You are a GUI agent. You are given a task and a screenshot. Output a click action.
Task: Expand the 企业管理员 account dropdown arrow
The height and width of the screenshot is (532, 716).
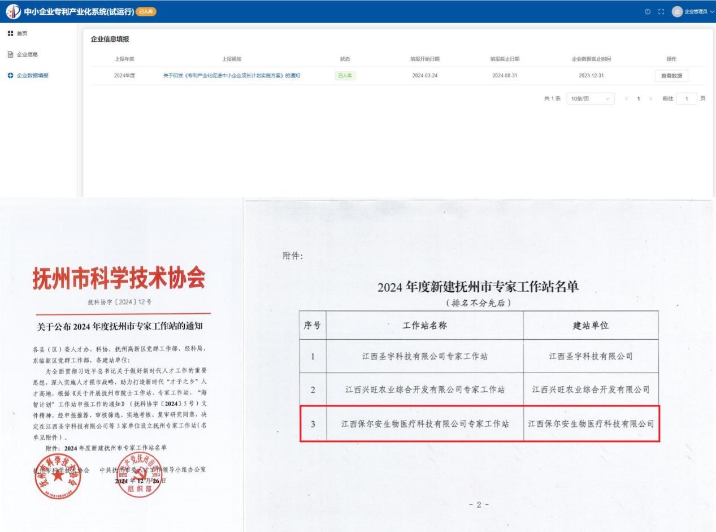(x=711, y=12)
